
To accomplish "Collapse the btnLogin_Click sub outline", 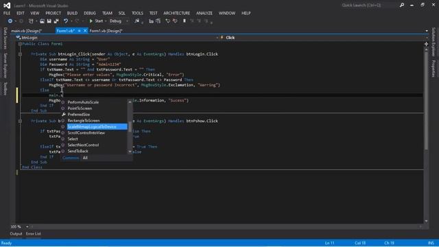I will pyautogui.click(x=20, y=54).
